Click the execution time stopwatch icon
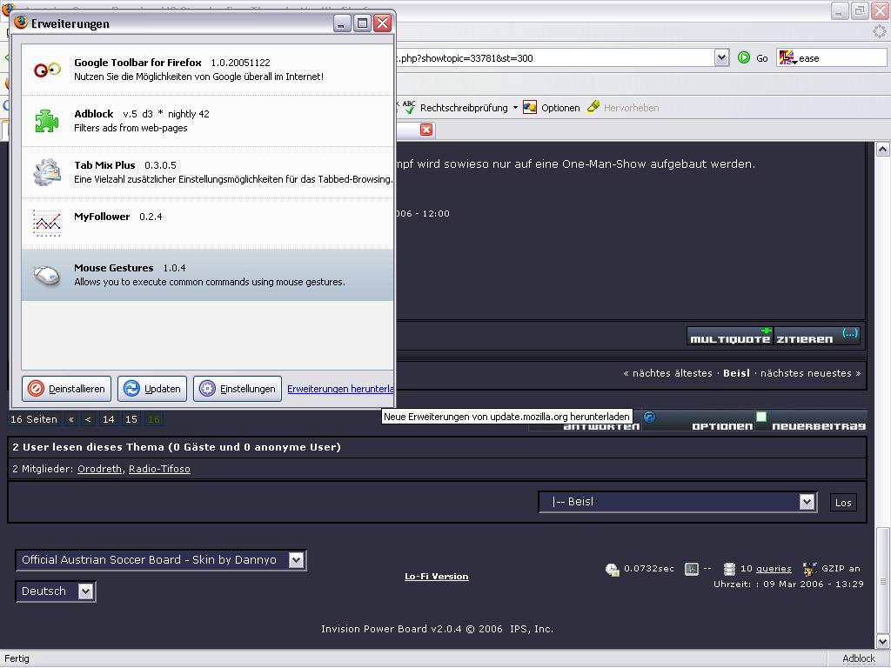This screenshot has height=668, width=891. pyautogui.click(x=613, y=569)
